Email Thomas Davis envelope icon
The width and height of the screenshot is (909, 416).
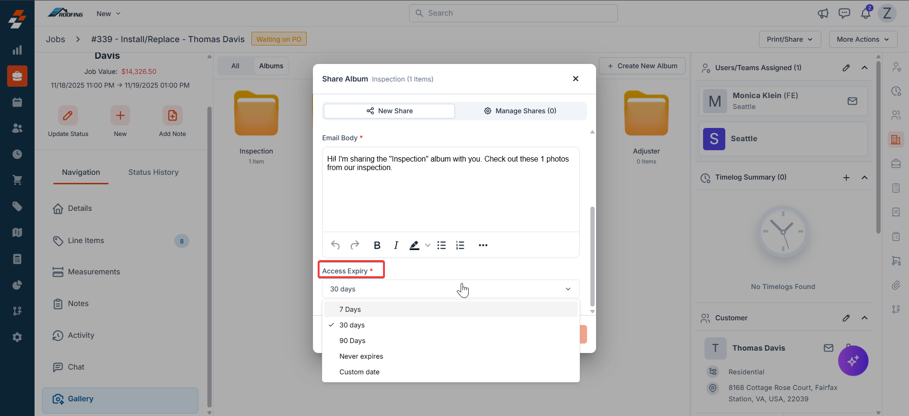pyautogui.click(x=829, y=348)
